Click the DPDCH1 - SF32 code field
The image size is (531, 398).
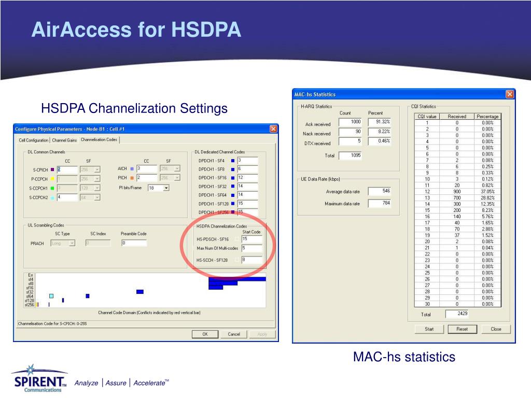247,186
